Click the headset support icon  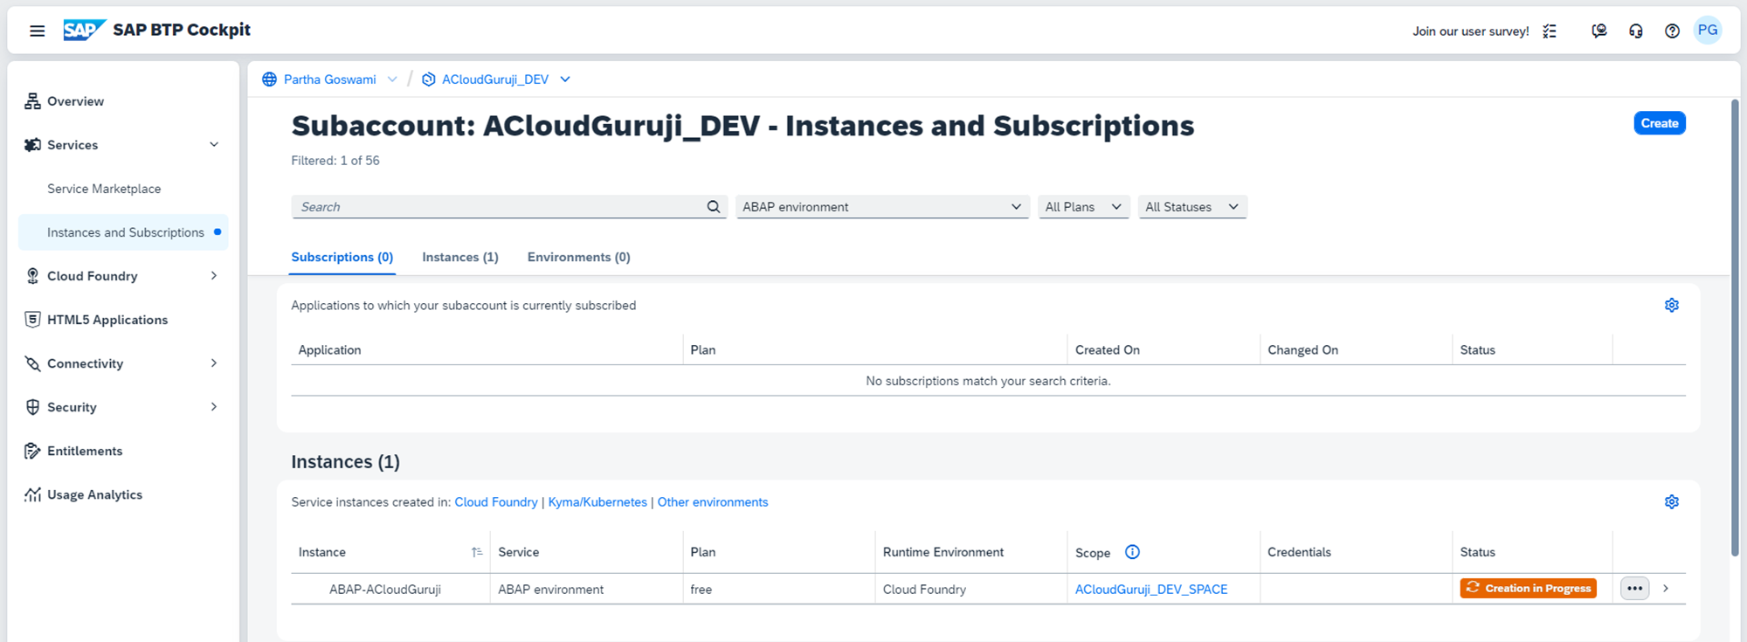(1635, 31)
